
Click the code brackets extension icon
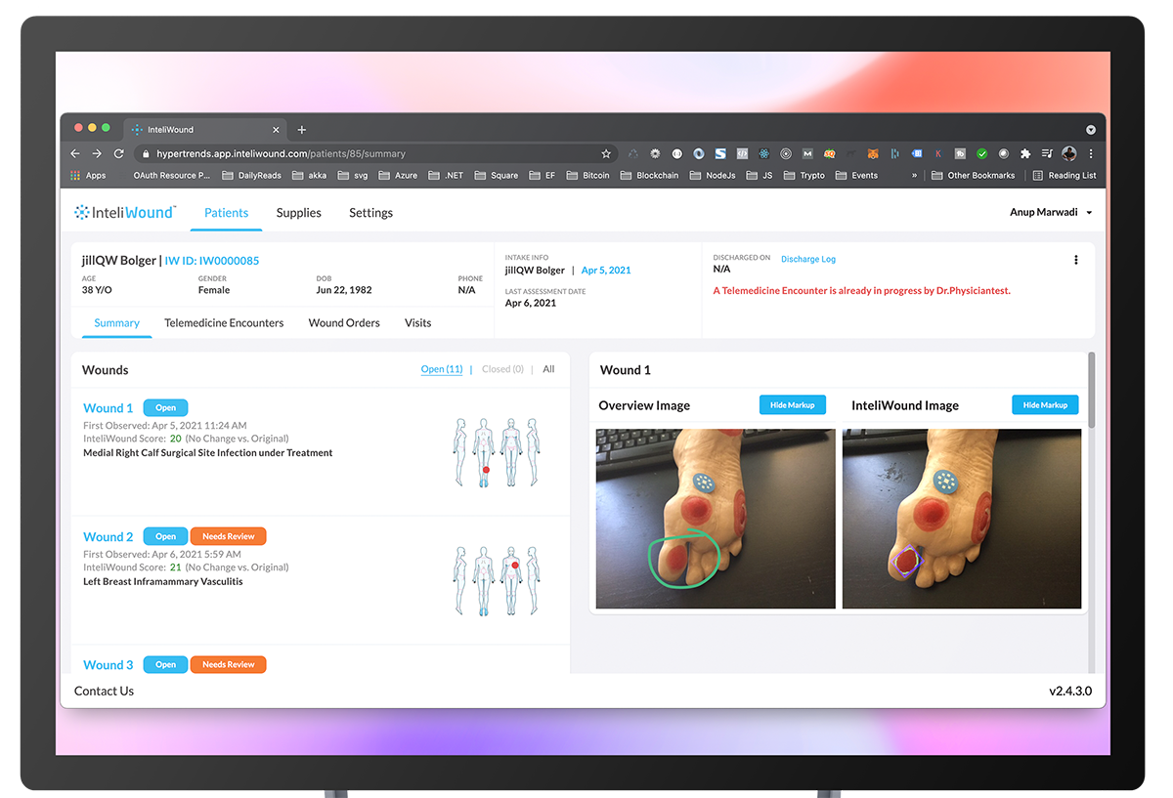click(742, 153)
